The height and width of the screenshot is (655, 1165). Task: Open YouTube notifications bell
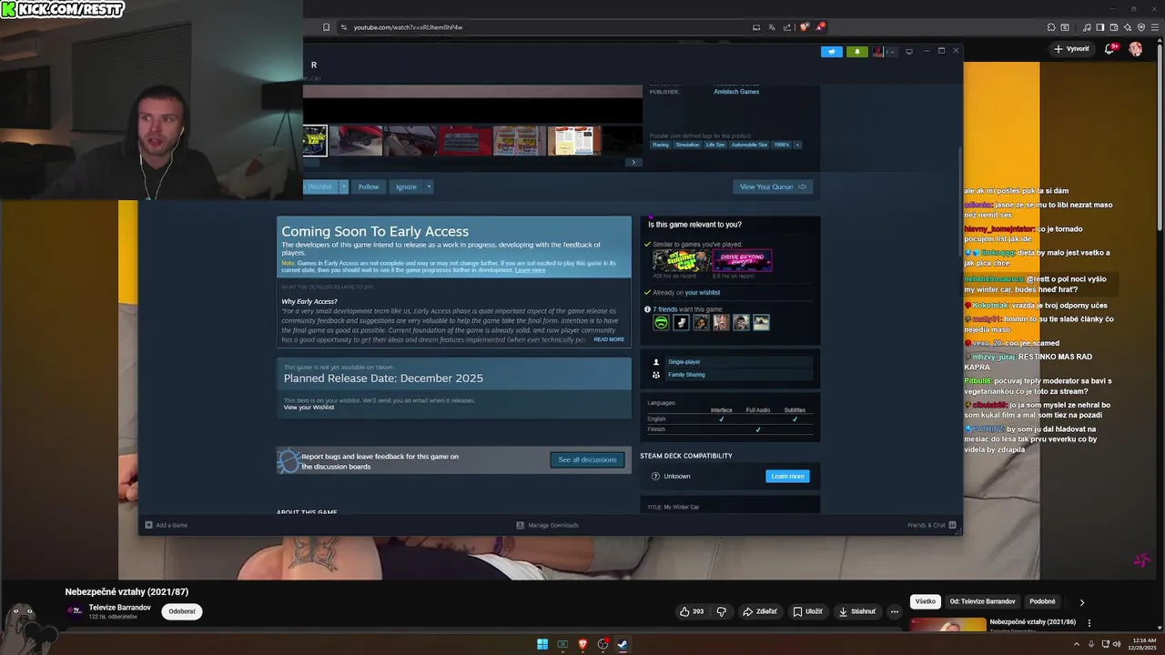1111,49
